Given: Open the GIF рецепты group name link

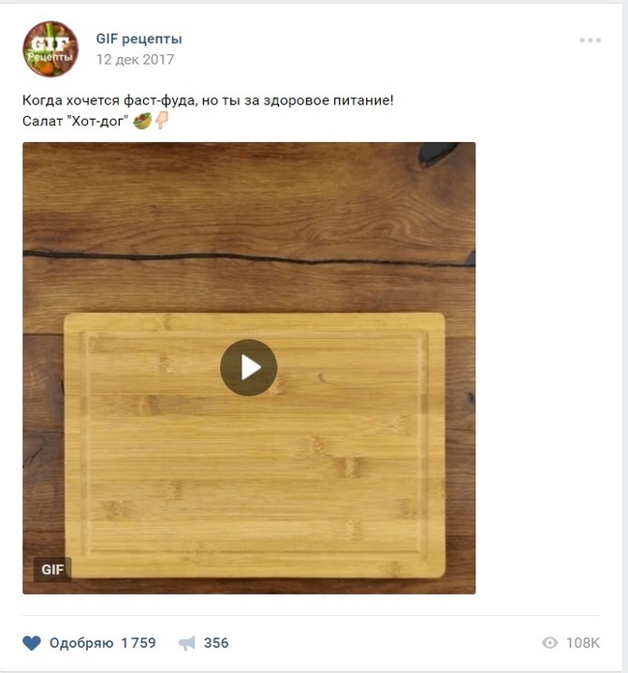Looking at the screenshot, I should (x=139, y=40).
